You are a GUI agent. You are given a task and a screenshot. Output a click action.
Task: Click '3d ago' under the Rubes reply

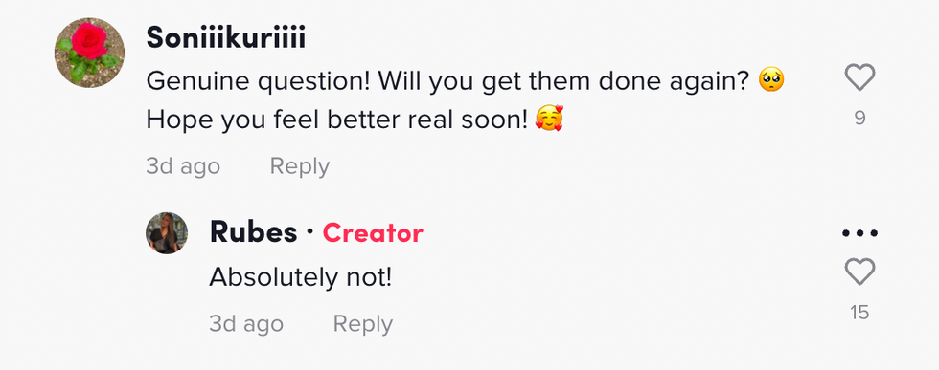pyautogui.click(x=246, y=324)
